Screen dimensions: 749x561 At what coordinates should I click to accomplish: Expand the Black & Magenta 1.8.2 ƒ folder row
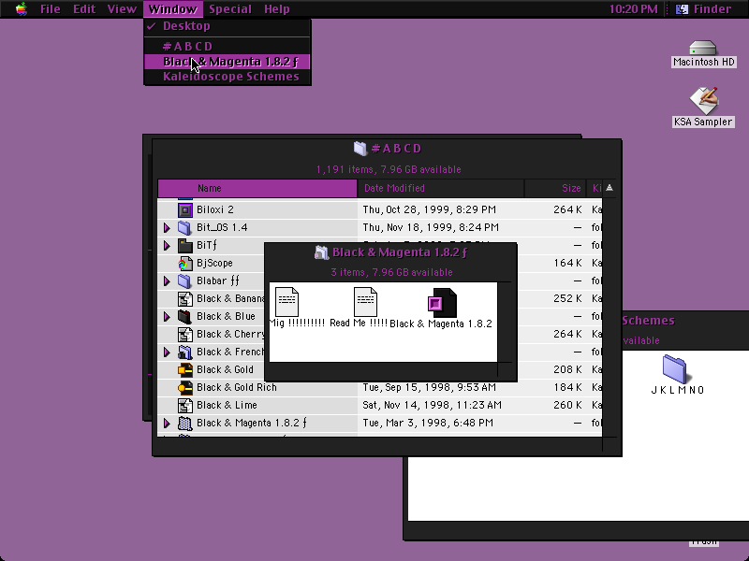pos(167,424)
